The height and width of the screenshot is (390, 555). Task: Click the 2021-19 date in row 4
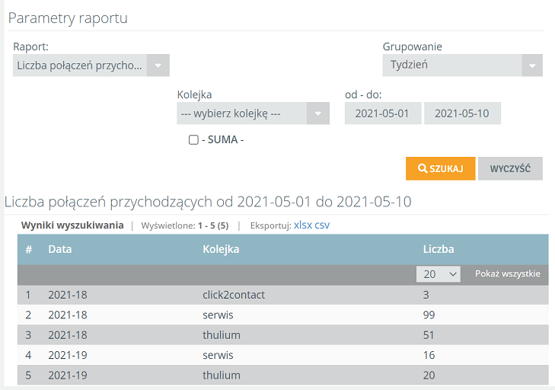click(68, 355)
